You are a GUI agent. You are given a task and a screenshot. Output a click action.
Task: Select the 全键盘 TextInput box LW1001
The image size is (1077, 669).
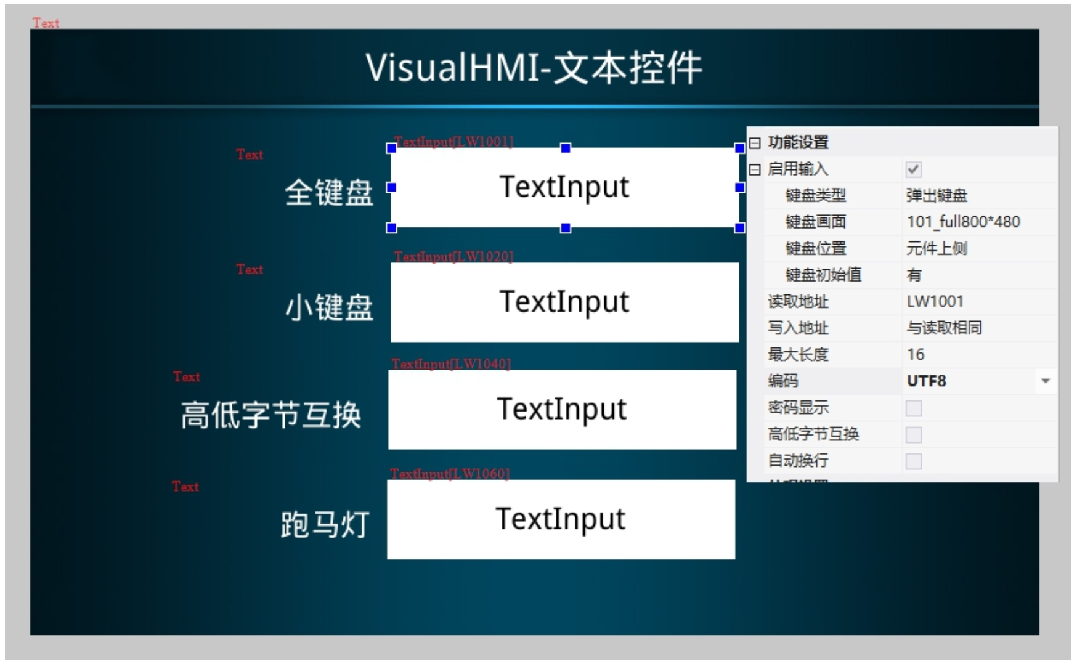tap(564, 187)
